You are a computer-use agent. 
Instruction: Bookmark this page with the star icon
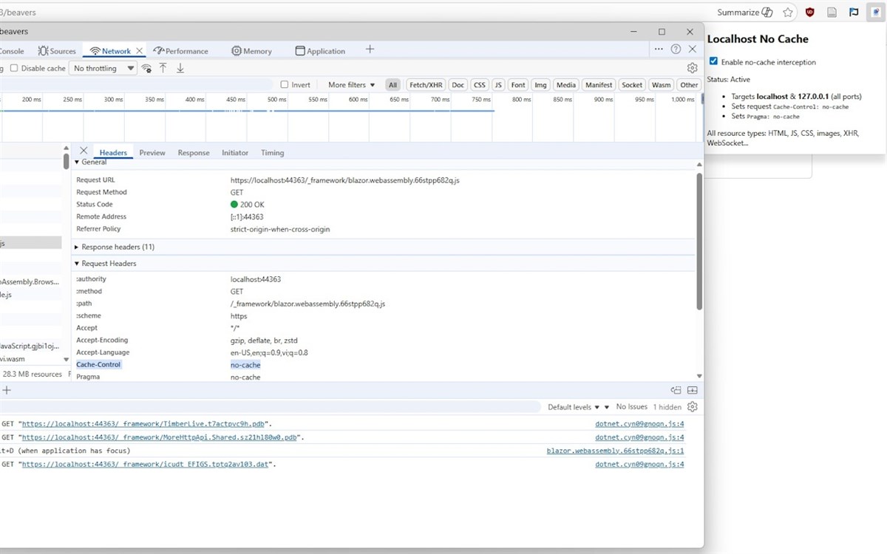pyautogui.click(x=788, y=12)
